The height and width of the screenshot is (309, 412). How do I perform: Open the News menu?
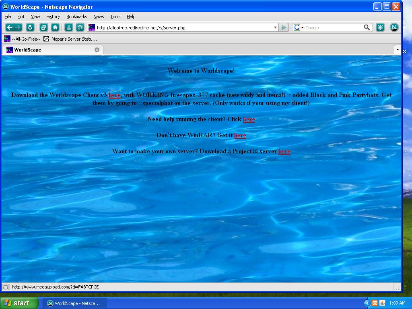[99, 16]
